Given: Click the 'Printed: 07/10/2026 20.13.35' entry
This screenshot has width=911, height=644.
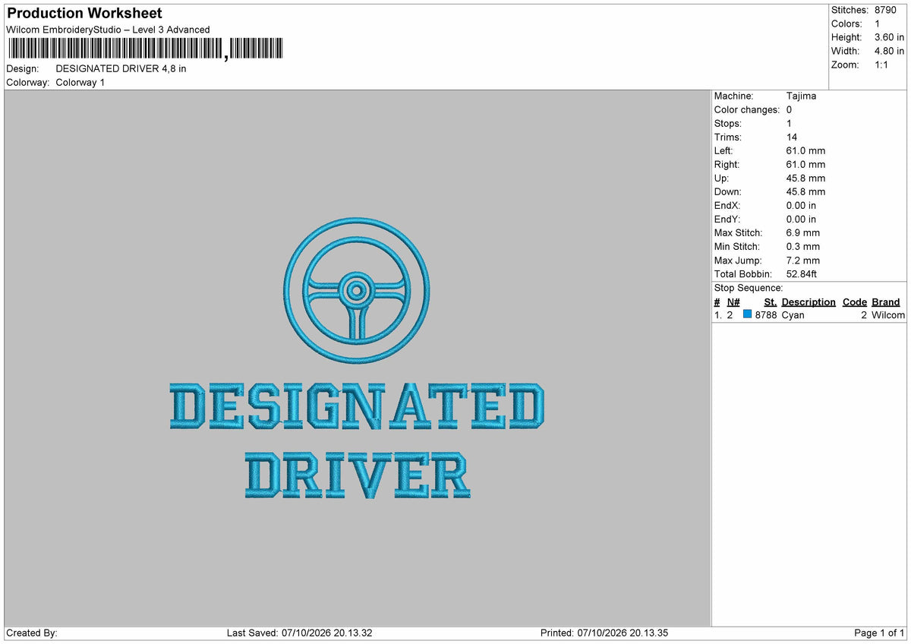Looking at the screenshot, I should tap(604, 633).
